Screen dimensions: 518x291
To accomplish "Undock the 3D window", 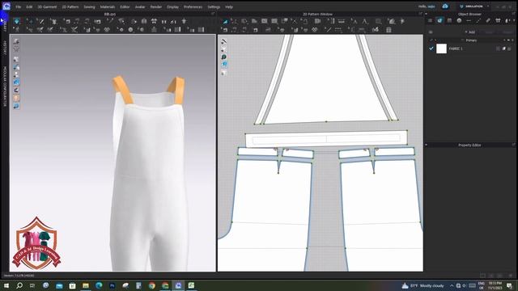I will [213, 14].
